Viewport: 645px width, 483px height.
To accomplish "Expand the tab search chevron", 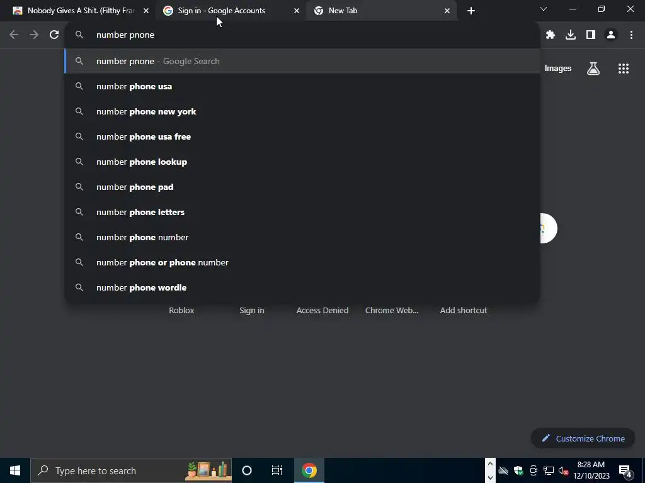I will coord(544,9).
